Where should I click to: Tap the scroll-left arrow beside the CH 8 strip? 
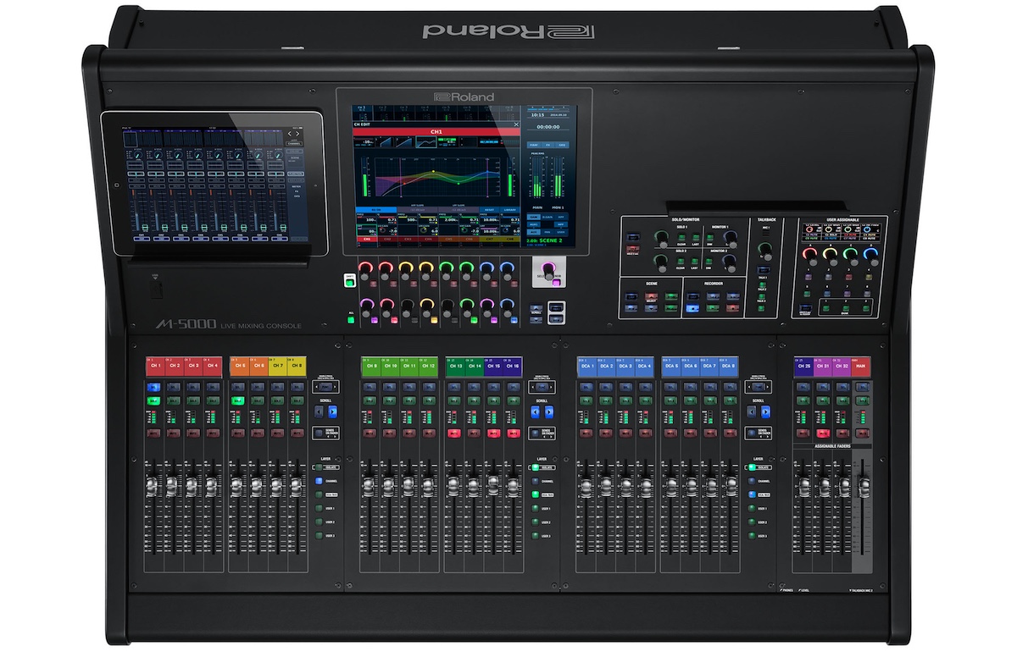click(320, 411)
